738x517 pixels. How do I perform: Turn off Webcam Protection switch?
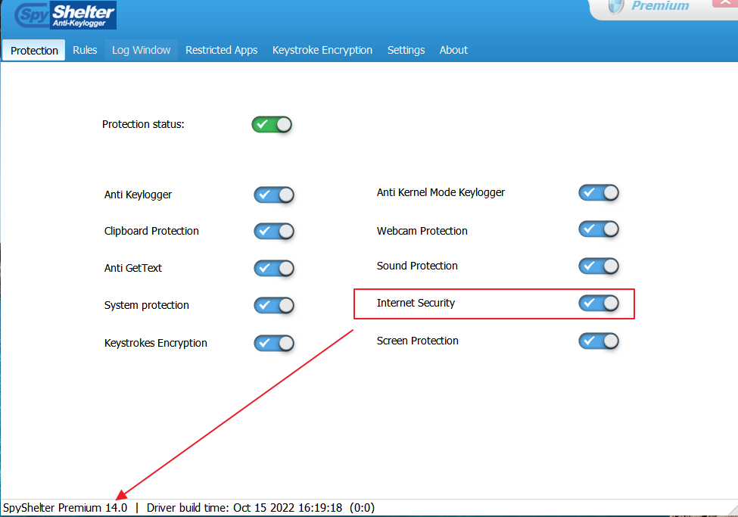tap(599, 229)
